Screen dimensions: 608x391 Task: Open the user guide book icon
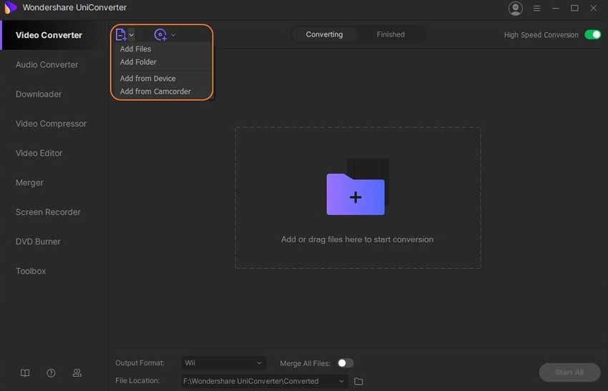tap(25, 373)
